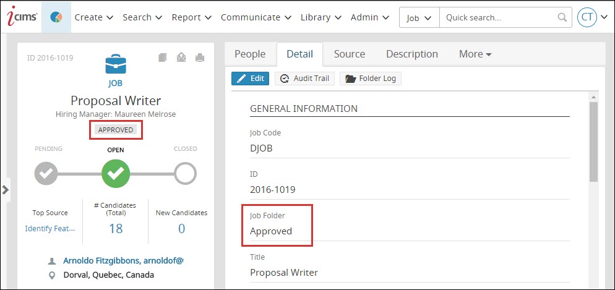Screen dimensions: 615x290
Task: Click the print job icon
Action: point(200,58)
